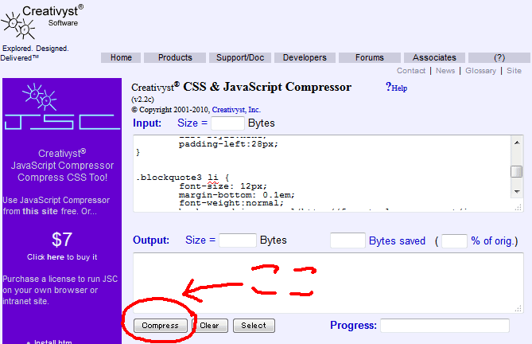Click the Creativyst Software logo

click(41, 22)
